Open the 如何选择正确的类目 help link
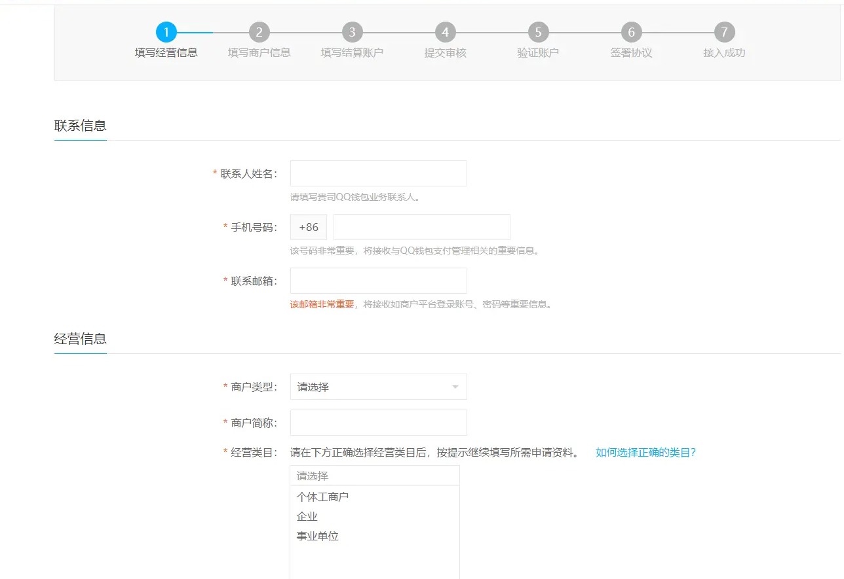This screenshot has width=844, height=579. (x=645, y=452)
